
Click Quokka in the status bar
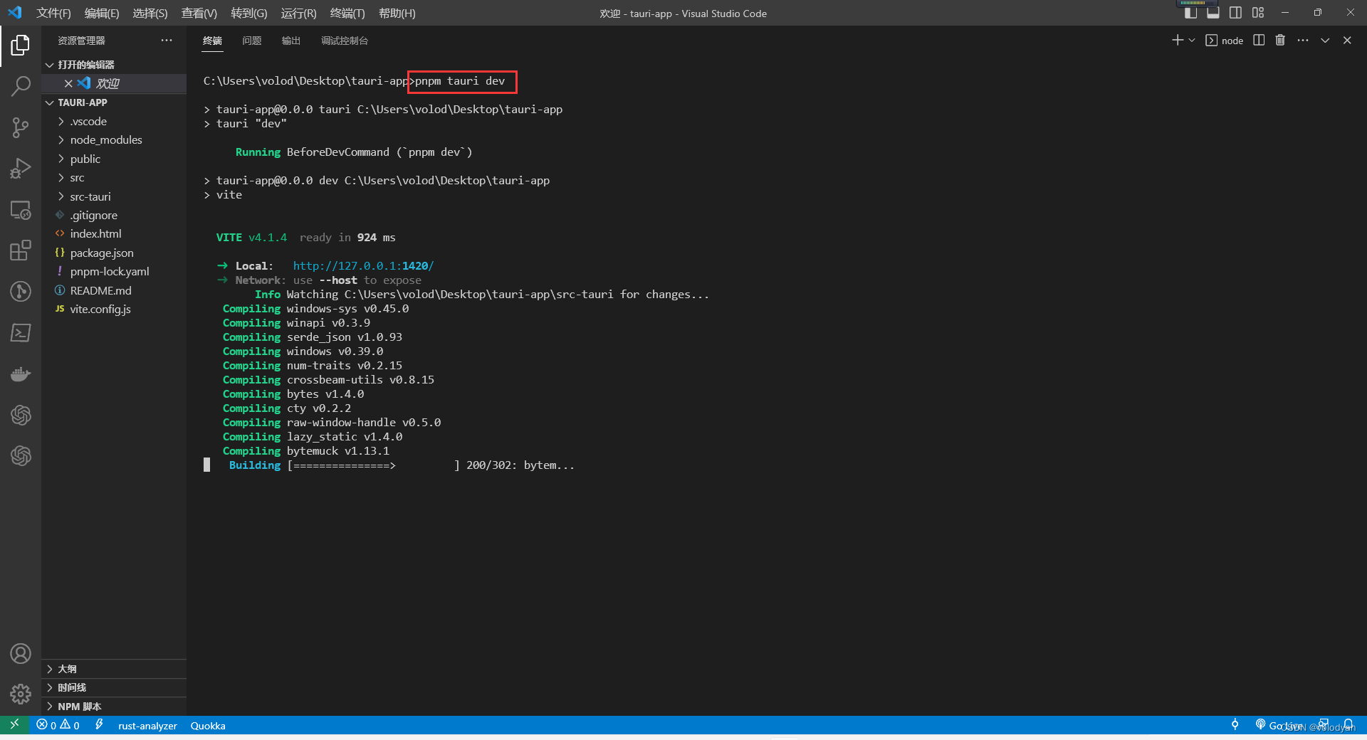208,726
